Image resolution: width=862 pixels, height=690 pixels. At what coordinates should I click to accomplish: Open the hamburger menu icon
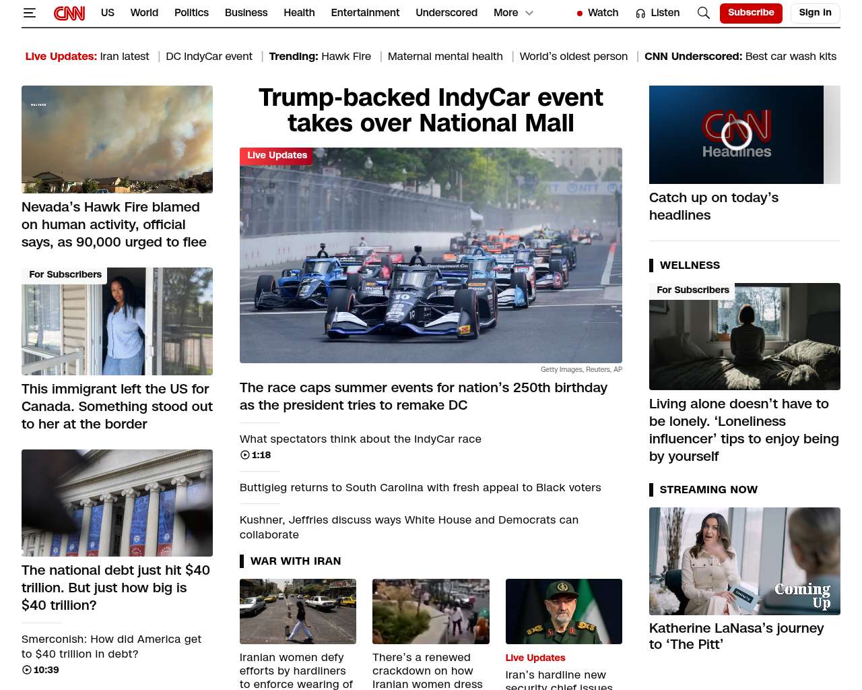(x=30, y=13)
